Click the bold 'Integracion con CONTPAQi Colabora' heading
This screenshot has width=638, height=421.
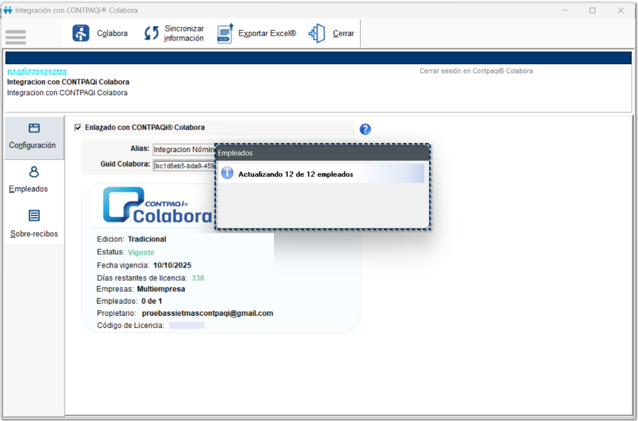click(x=68, y=82)
